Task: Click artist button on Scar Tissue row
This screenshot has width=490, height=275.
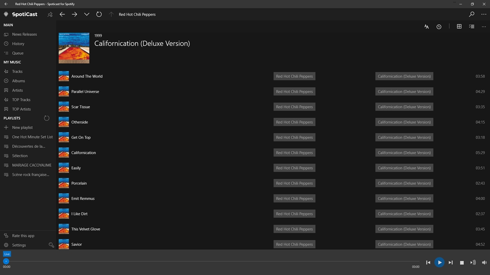Action: pyautogui.click(x=294, y=107)
